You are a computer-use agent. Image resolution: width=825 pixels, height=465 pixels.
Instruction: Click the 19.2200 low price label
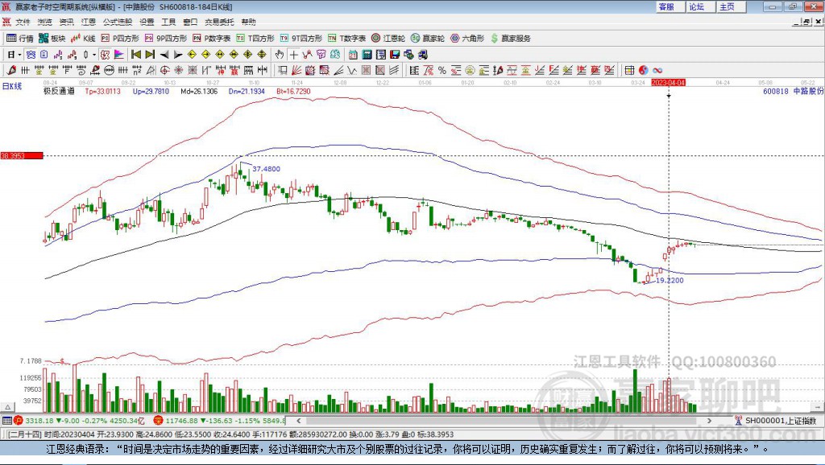click(x=670, y=281)
